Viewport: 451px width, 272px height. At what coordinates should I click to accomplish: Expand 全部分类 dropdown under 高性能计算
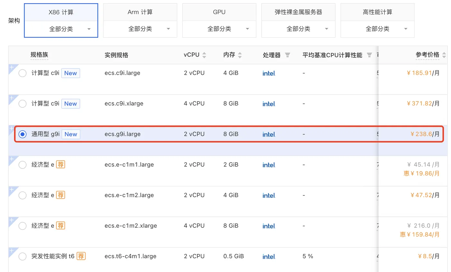[x=378, y=29]
